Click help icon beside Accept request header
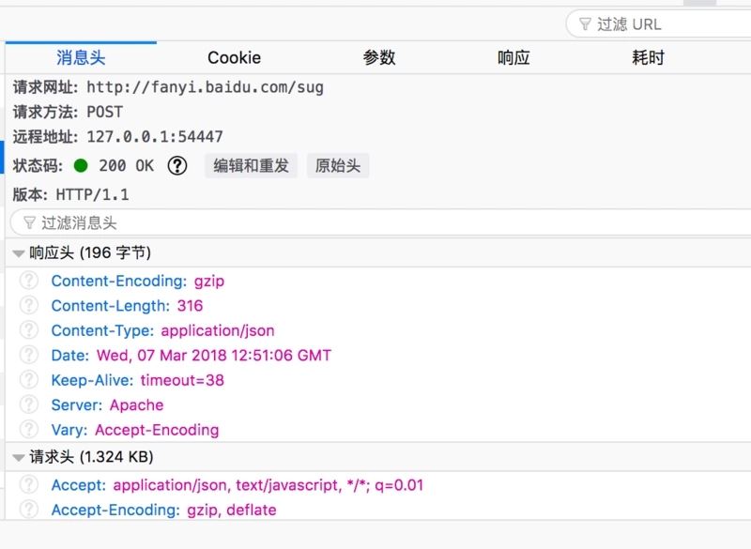Image resolution: width=751 pixels, height=549 pixels. click(29, 485)
